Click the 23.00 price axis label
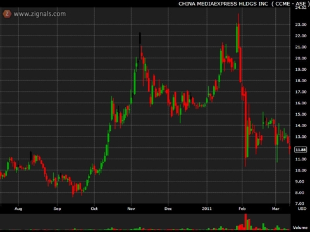This screenshot has width=310, height=232. [301, 25]
